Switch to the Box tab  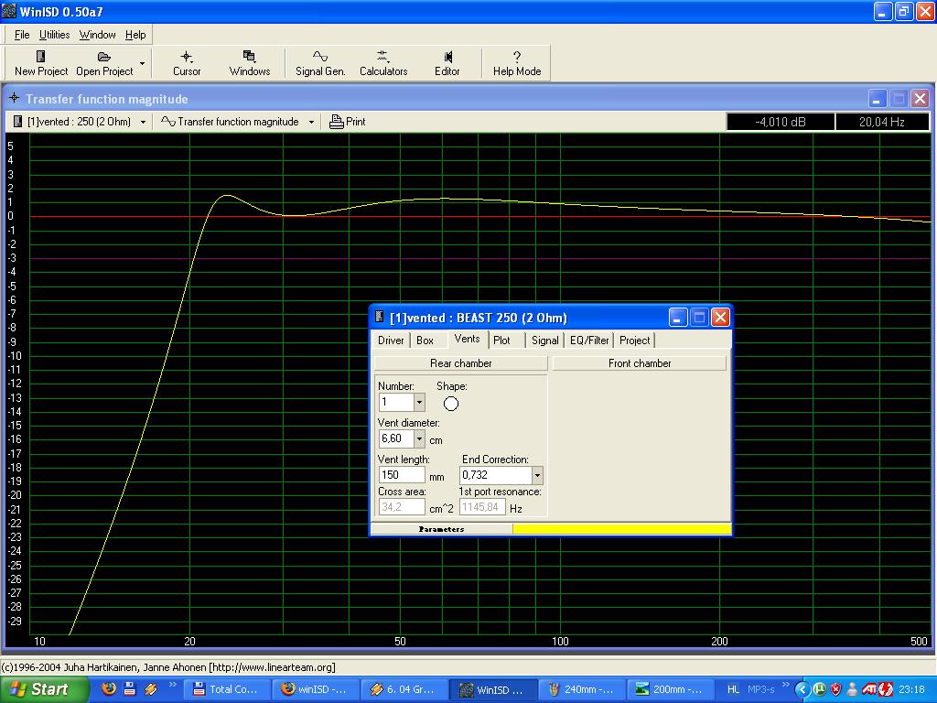click(x=425, y=341)
